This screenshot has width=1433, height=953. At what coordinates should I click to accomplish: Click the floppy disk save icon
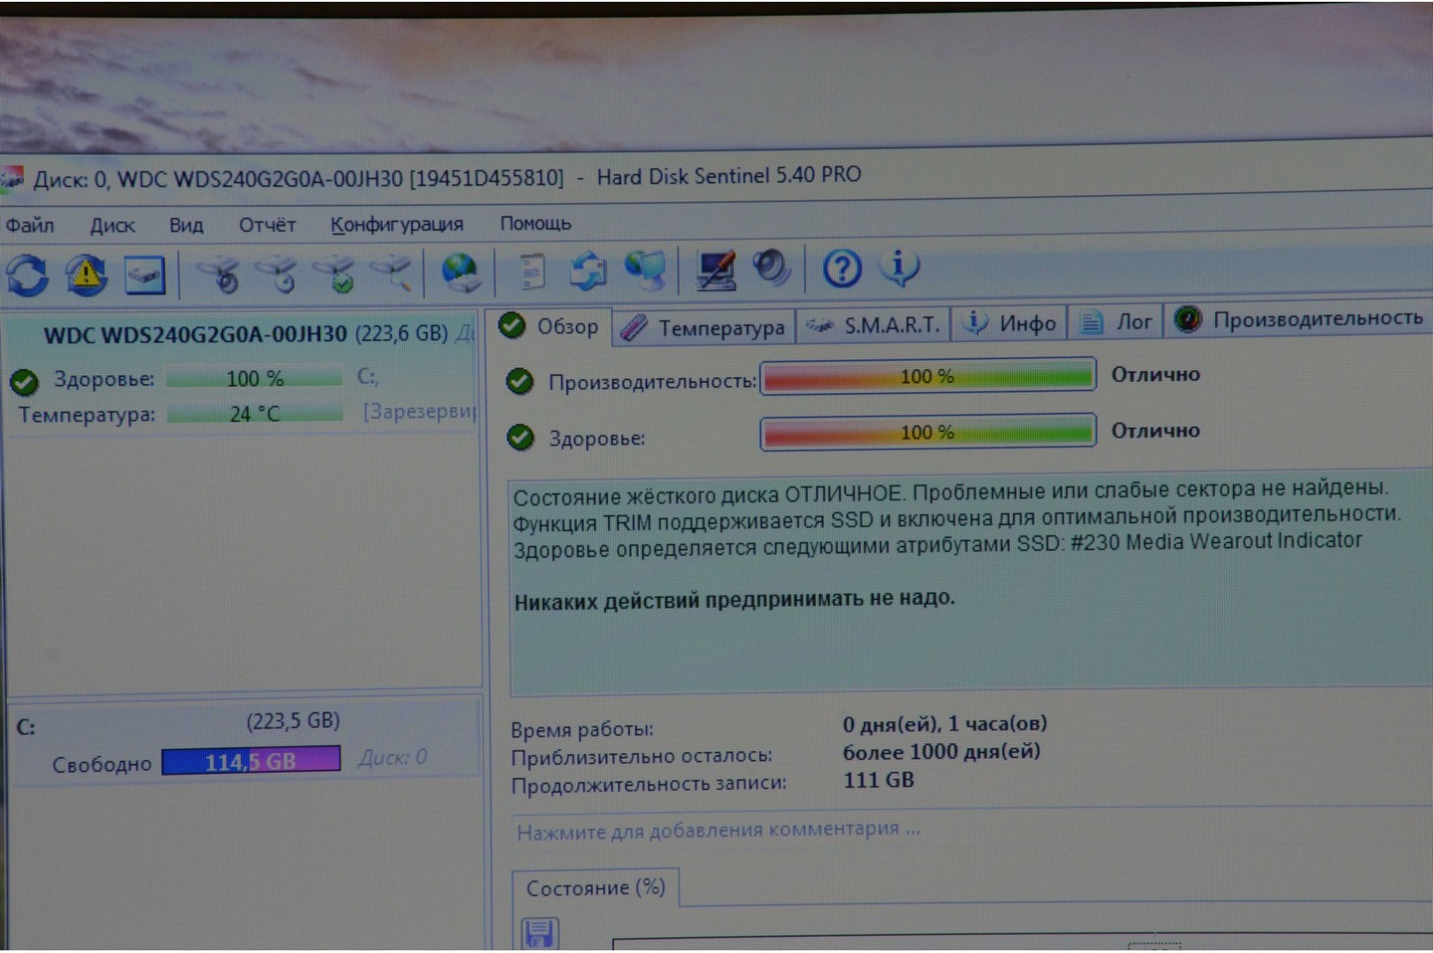pyautogui.click(x=539, y=934)
